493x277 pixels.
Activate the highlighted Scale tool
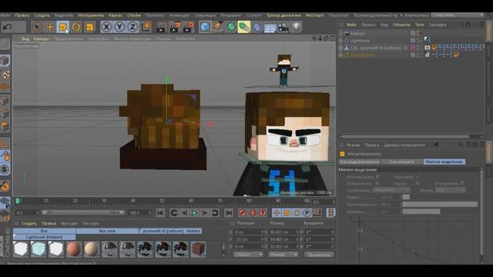click(x=63, y=27)
